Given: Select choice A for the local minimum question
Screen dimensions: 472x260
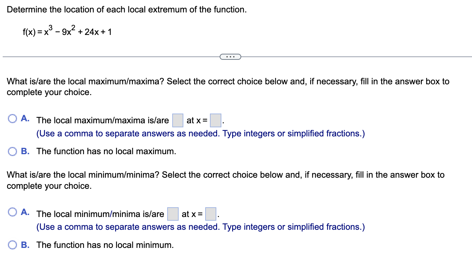Looking at the screenshot, I should click(x=12, y=212).
